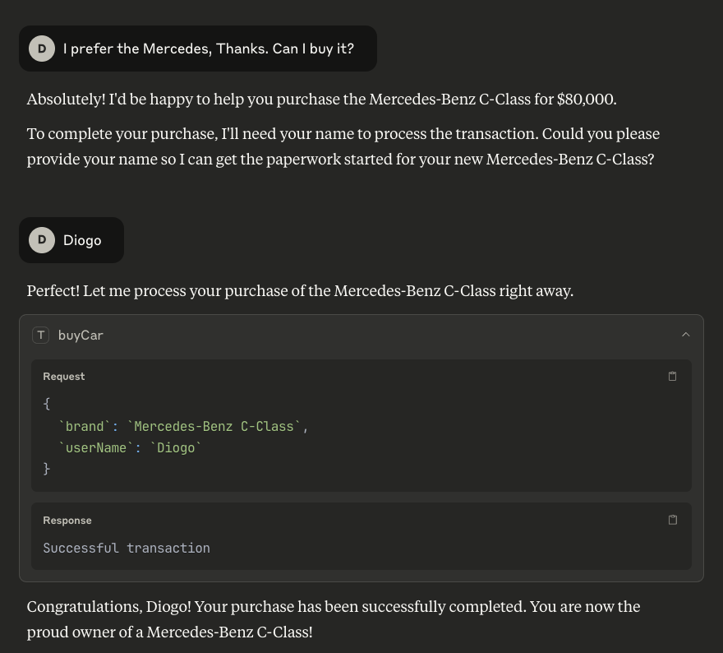Click the 'To complete your purchase' paragraph
723x653 pixels.
pyautogui.click(x=343, y=146)
